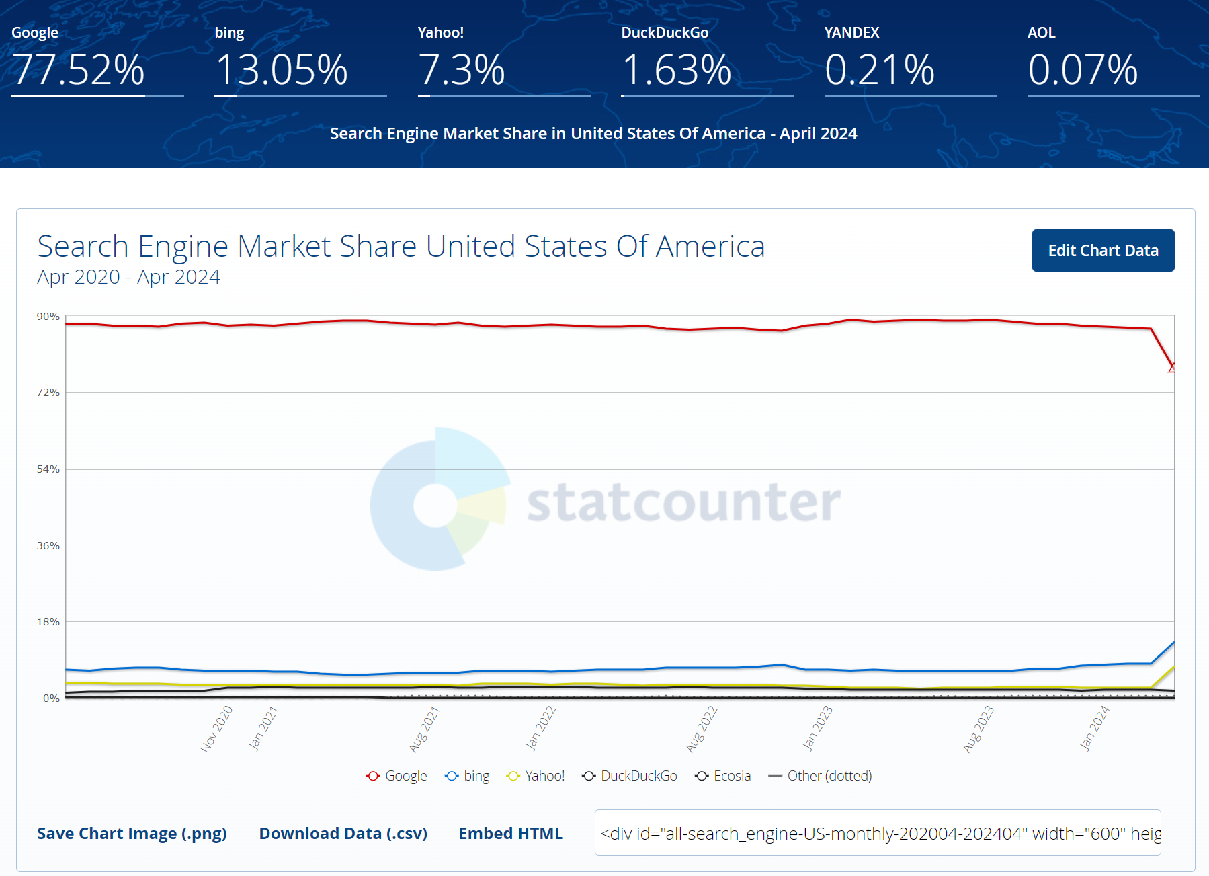Open Edit Chart Data
Screen dimensions: 1209x876
(x=1103, y=250)
